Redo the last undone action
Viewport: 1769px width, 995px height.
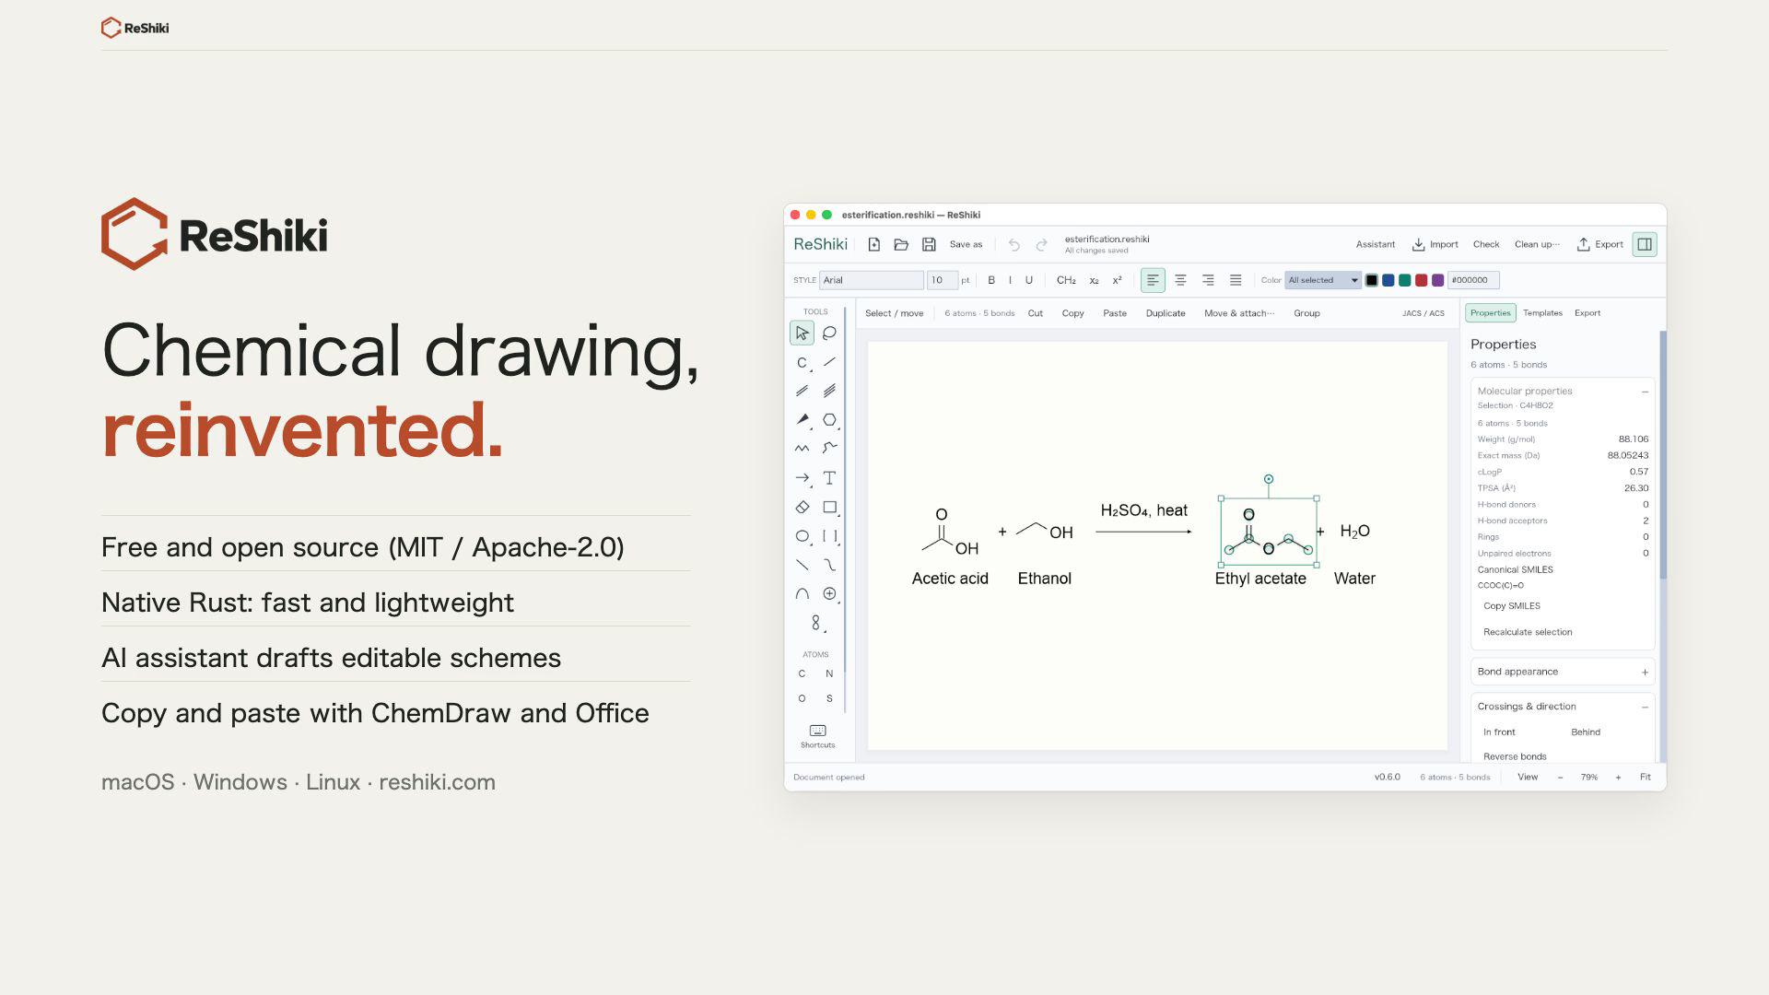[1041, 244]
